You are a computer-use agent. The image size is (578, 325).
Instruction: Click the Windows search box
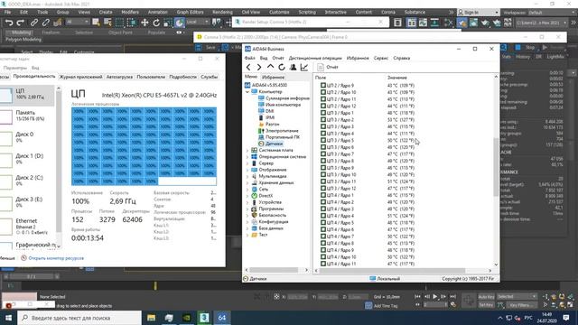click(79, 318)
